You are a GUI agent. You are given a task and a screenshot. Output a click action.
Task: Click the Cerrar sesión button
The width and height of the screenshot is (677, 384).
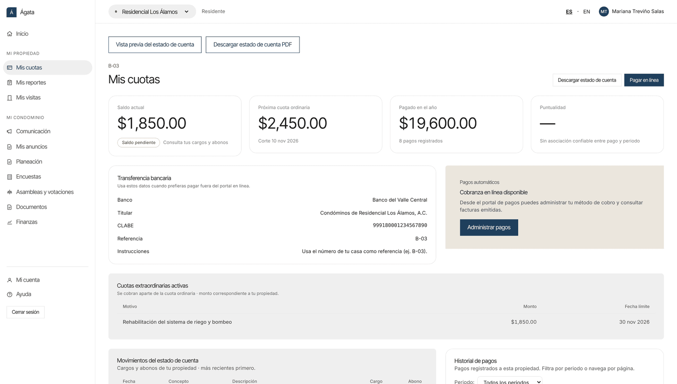coord(25,312)
